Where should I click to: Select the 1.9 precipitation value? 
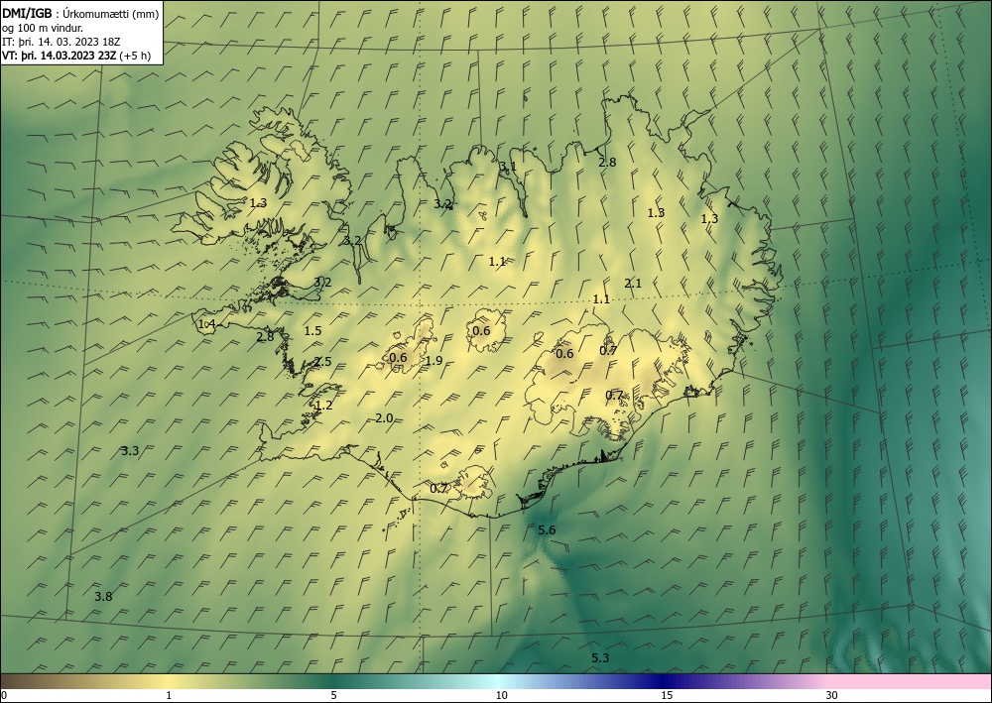pyautogui.click(x=434, y=361)
